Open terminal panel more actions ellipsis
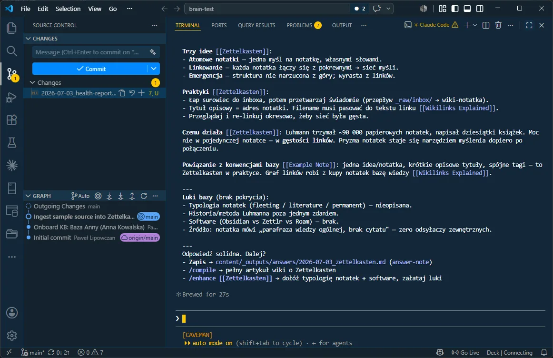553x358 pixels. [x=510, y=25]
